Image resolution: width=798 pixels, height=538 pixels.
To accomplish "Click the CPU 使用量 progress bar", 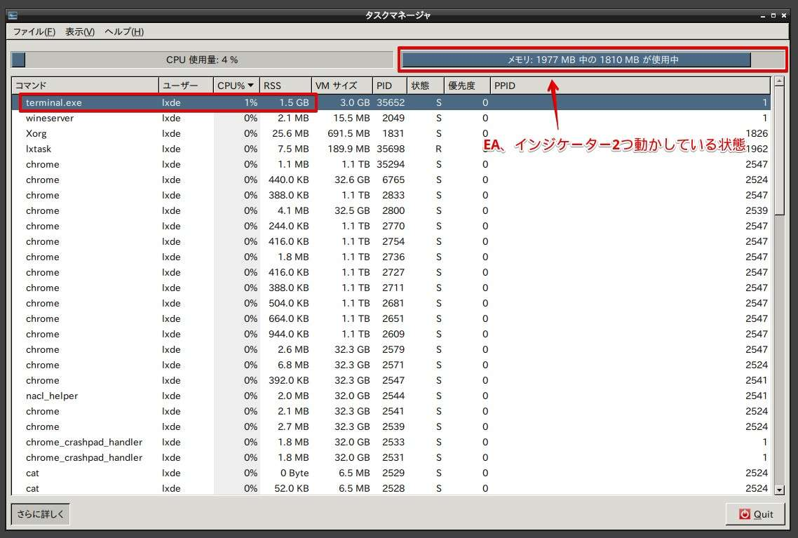I will pyautogui.click(x=202, y=60).
